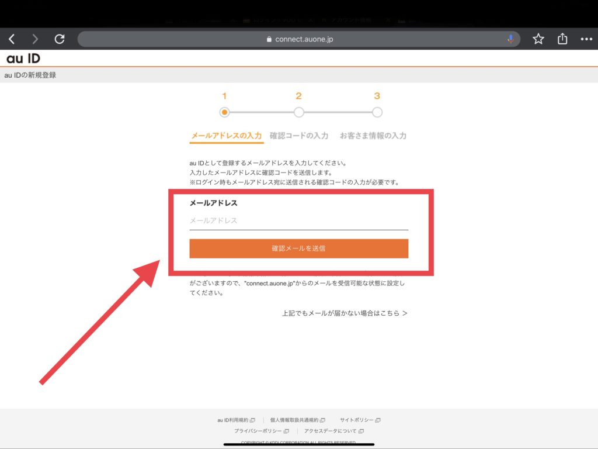Bookmark the page with the star icon

(x=538, y=39)
